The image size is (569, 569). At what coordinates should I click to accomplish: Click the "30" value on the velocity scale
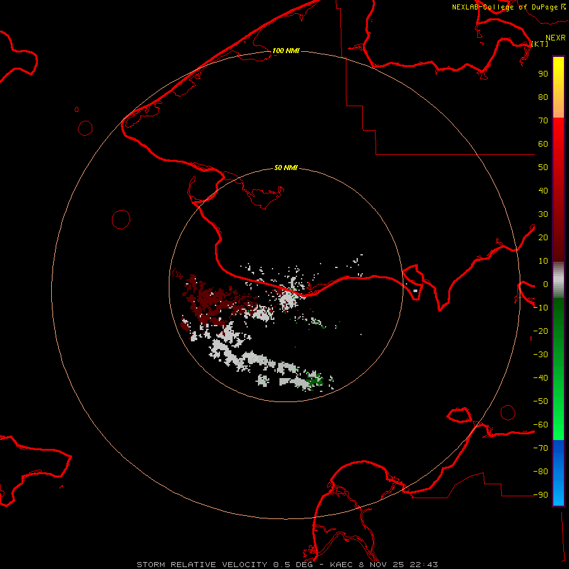tap(543, 214)
